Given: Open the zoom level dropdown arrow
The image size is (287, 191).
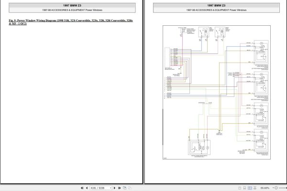Looking at the screenshot, I should pyautogui.click(x=273, y=188).
